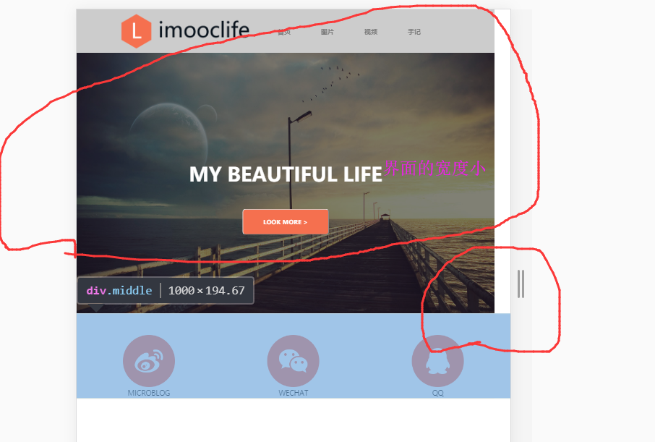This screenshot has height=442, width=655.
Task: Select the MICROBLOG label text
Action: pyautogui.click(x=149, y=393)
